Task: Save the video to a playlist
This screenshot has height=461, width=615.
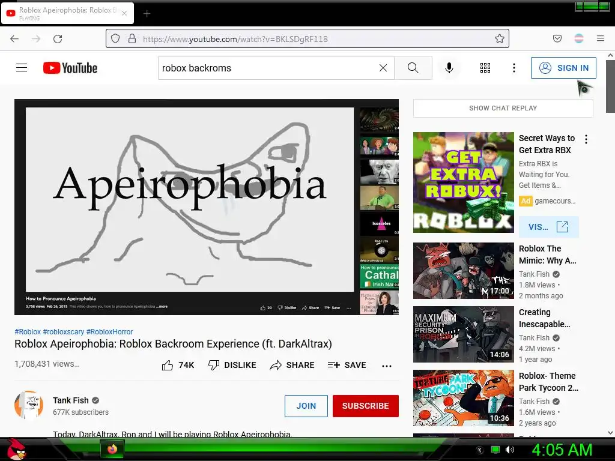Action: [x=347, y=365]
